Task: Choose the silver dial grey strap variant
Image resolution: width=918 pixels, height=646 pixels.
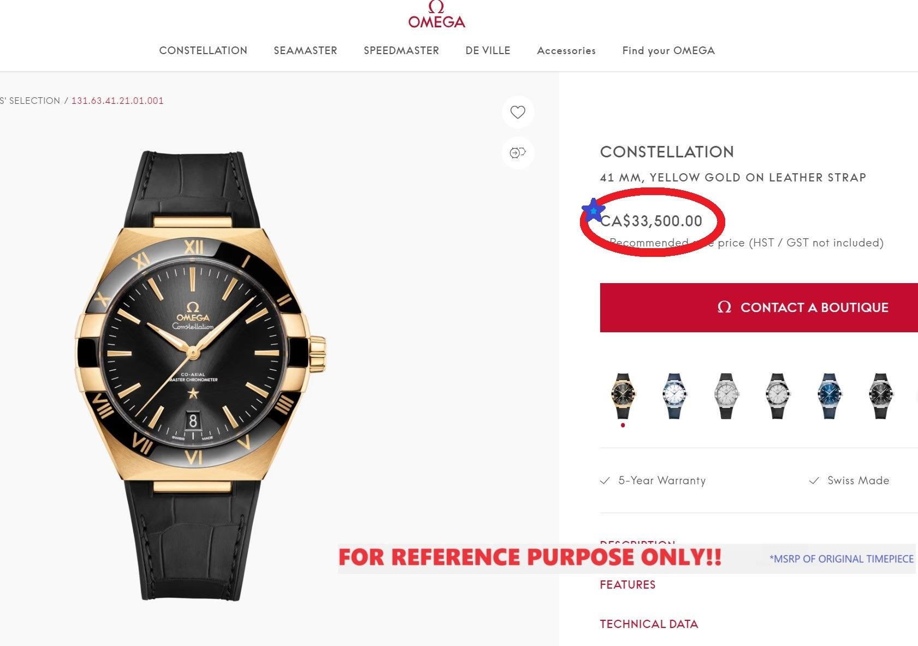Action: 726,396
